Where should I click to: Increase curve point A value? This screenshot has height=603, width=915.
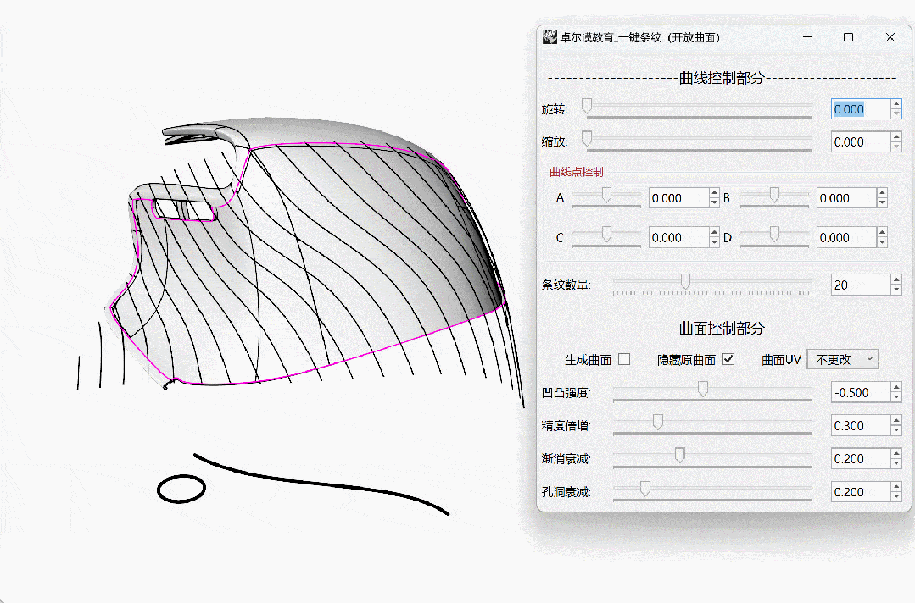pyautogui.click(x=714, y=193)
